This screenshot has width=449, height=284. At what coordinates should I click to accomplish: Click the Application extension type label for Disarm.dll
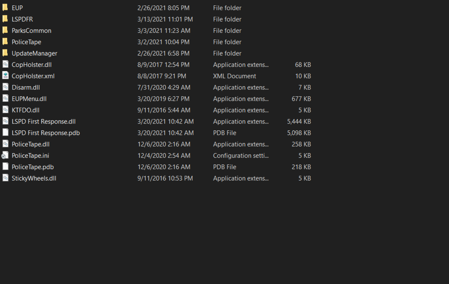coord(241,87)
